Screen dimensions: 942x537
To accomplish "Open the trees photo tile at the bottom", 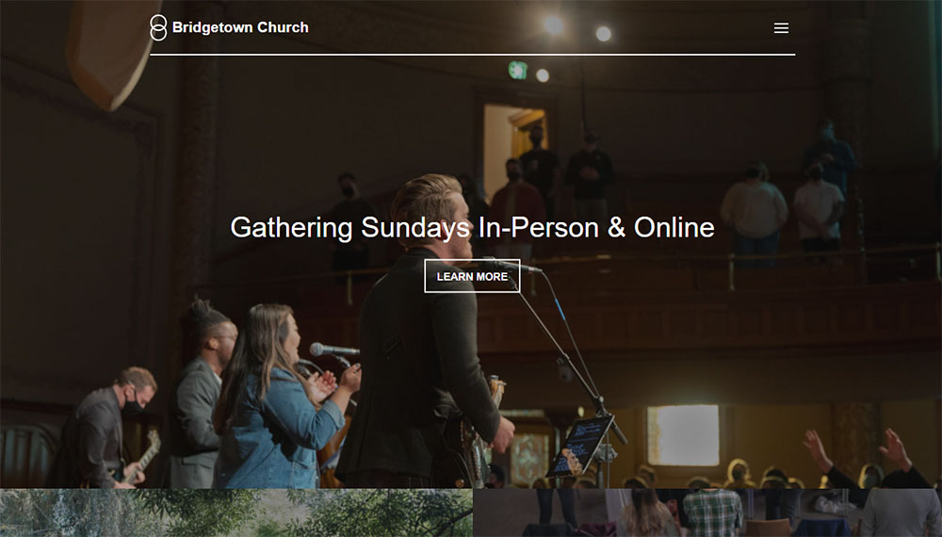I will pos(236,513).
